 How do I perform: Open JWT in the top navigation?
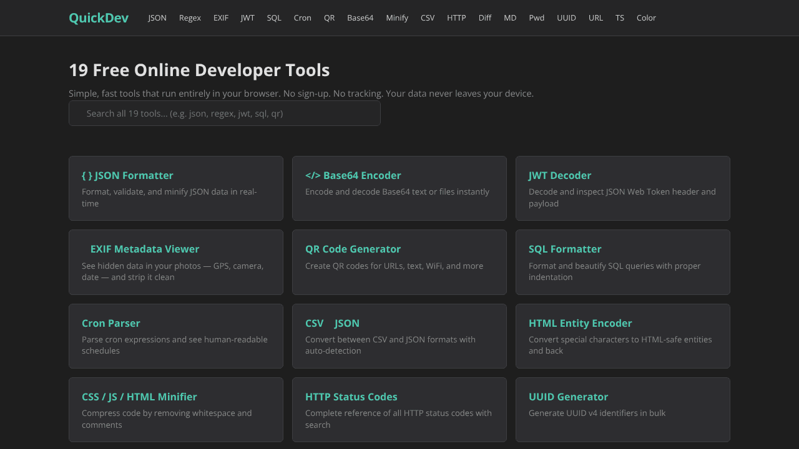(248, 18)
